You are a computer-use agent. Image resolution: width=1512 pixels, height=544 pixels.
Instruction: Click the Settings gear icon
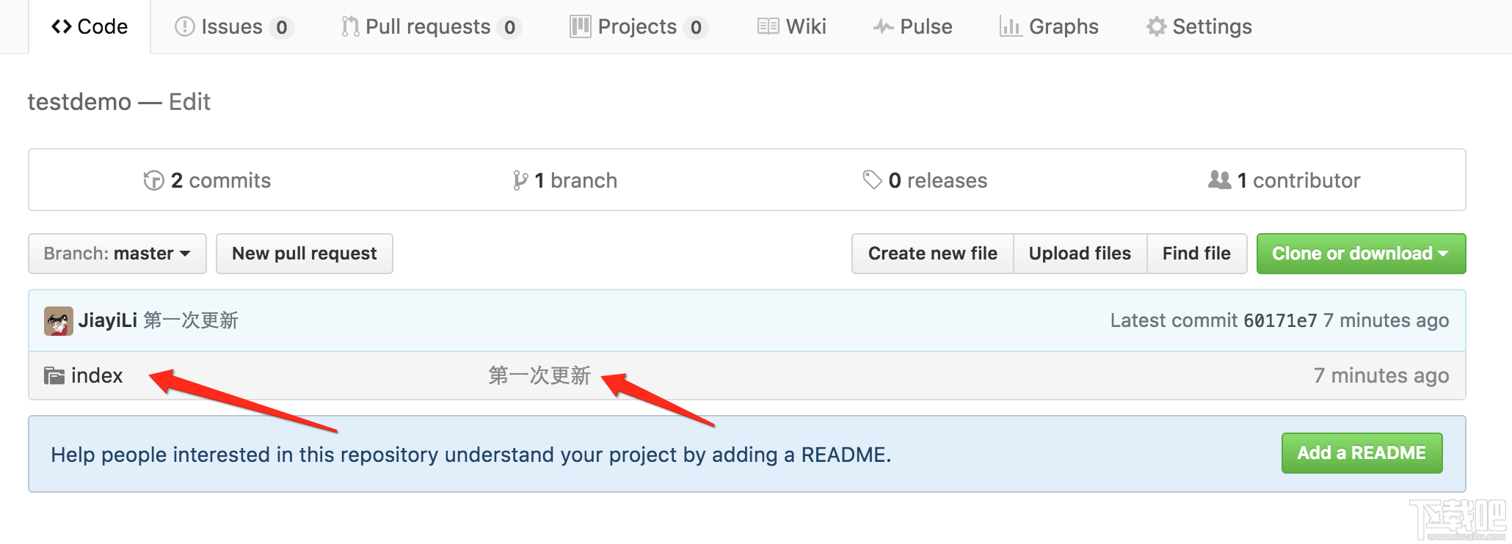point(1156,27)
